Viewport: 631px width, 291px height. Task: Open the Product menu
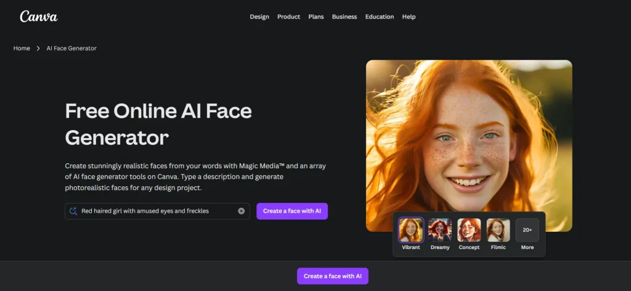pyautogui.click(x=288, y=17)
